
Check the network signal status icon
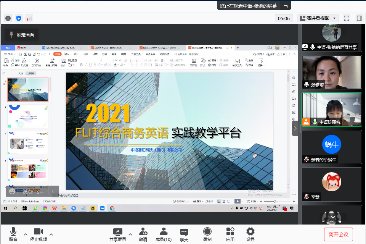click(x=29, y=18)
